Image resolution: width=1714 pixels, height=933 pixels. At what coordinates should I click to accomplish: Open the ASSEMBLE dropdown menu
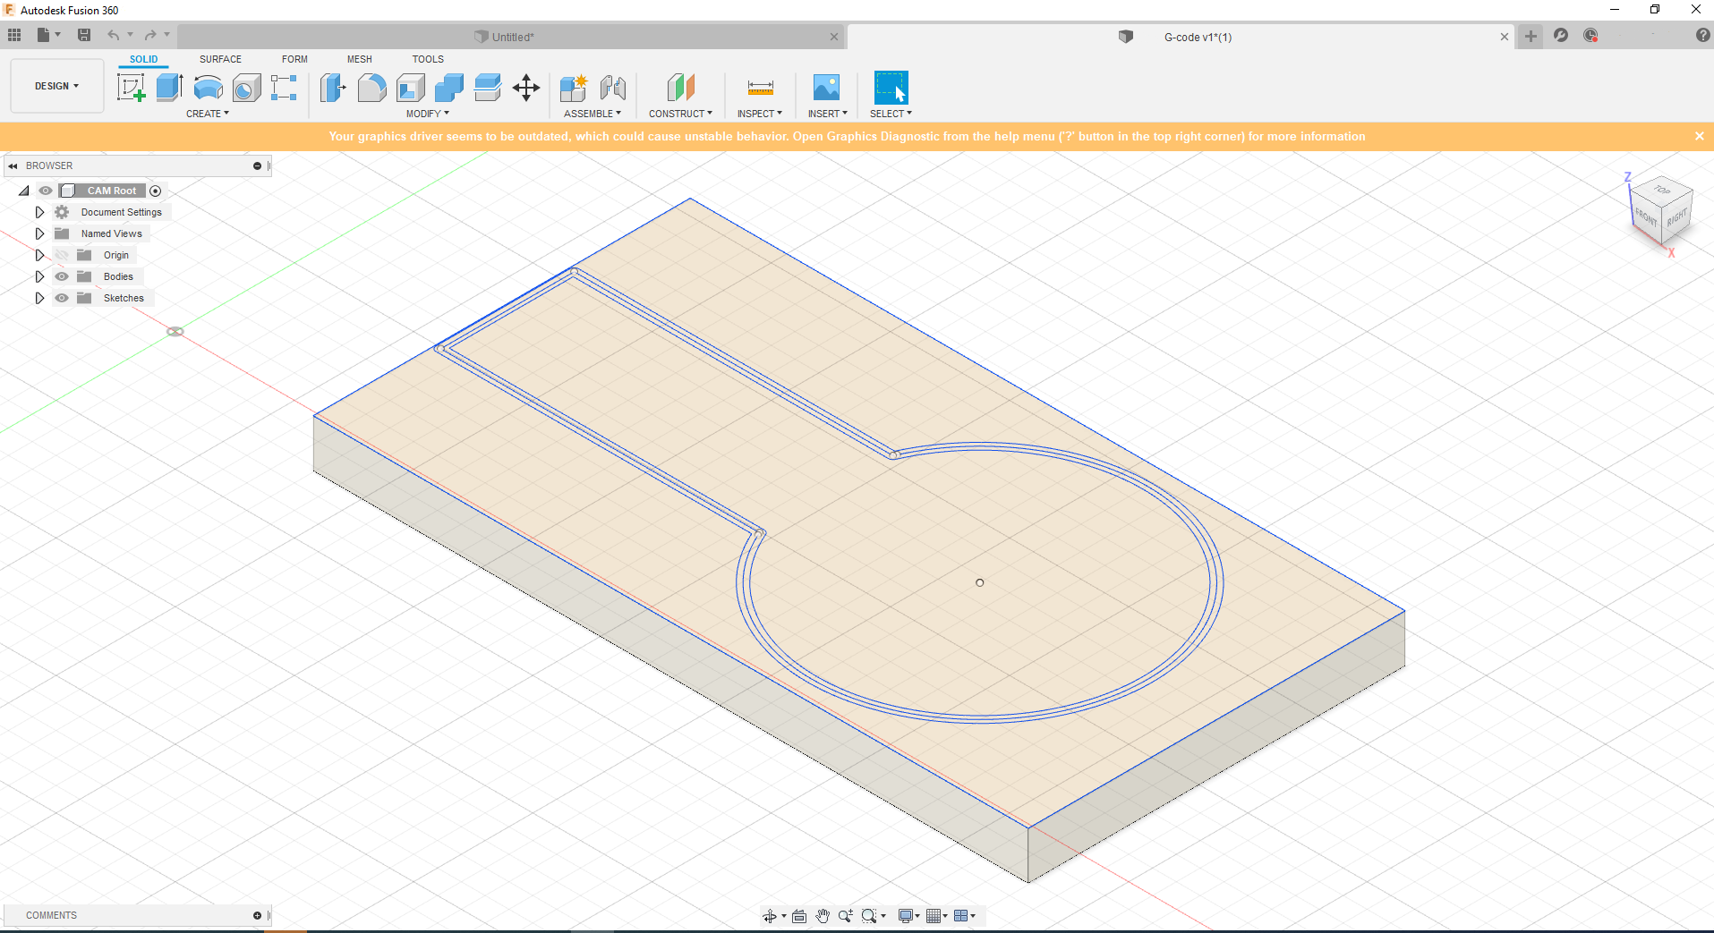click(x=593, y=114)
